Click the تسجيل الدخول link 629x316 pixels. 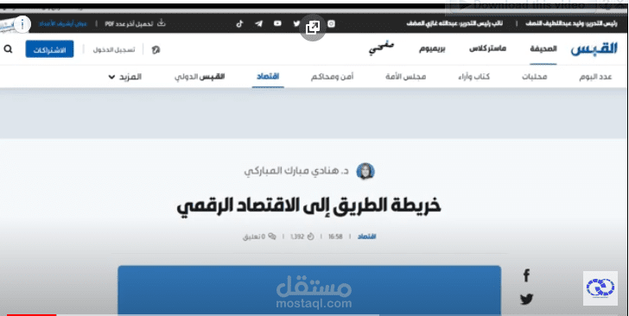tap(114, 50)
